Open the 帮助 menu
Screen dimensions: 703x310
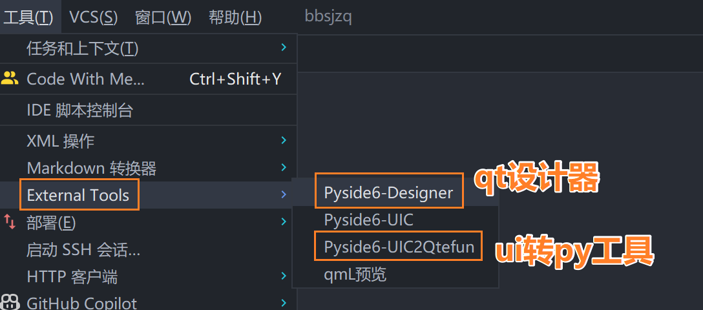235,17
